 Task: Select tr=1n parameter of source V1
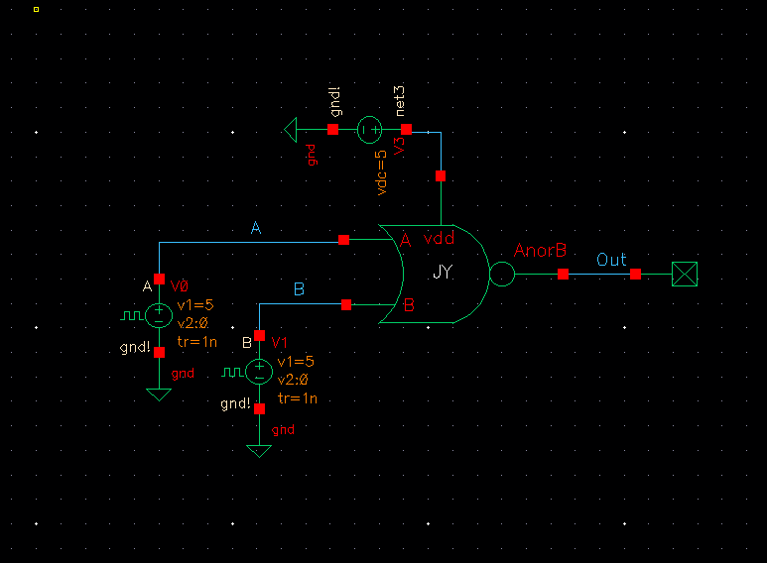pos(298,398)
